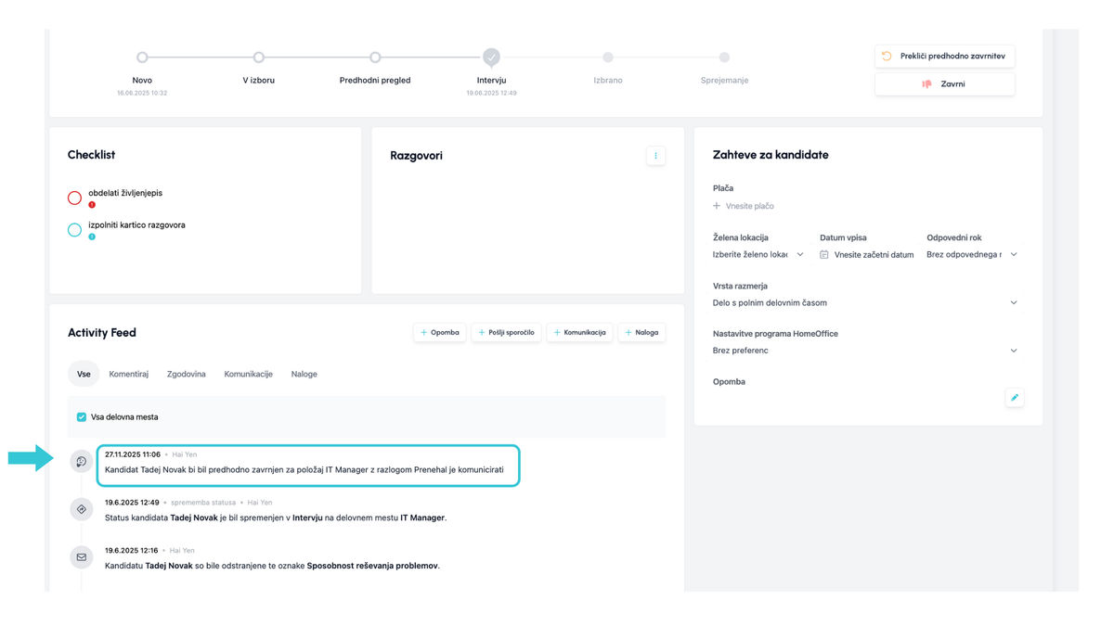
Task: Expand the Odpovedni rok dropdown
Action: pos(972,254)
